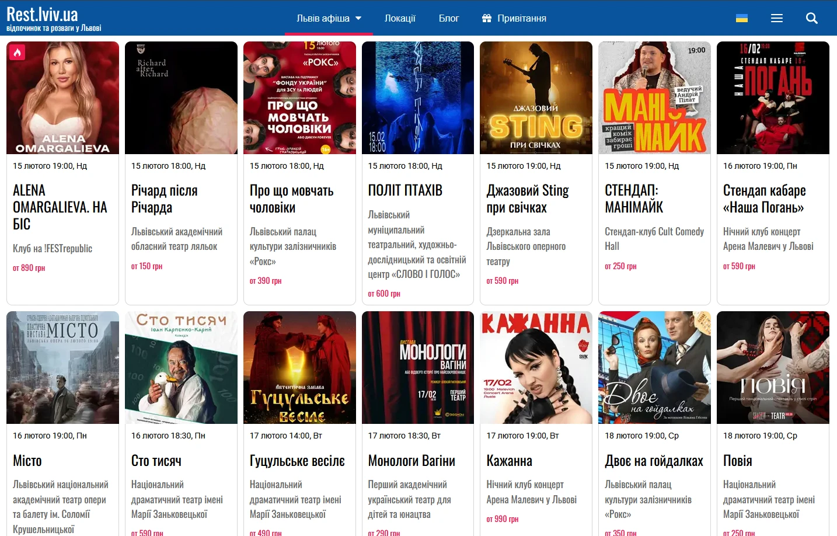The width and height of the screenshot is (837, 536).
Task: Click the Маніймайк stand-up poster image
Action: (654, 98)
